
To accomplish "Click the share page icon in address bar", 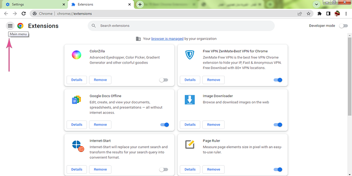I will tap(300, 14).
